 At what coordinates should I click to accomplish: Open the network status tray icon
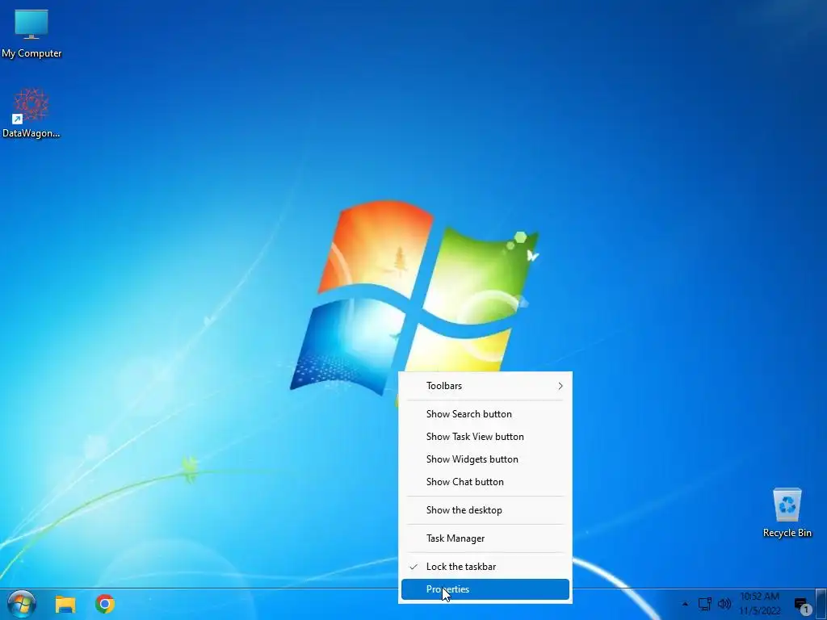(x=704, y=604)
